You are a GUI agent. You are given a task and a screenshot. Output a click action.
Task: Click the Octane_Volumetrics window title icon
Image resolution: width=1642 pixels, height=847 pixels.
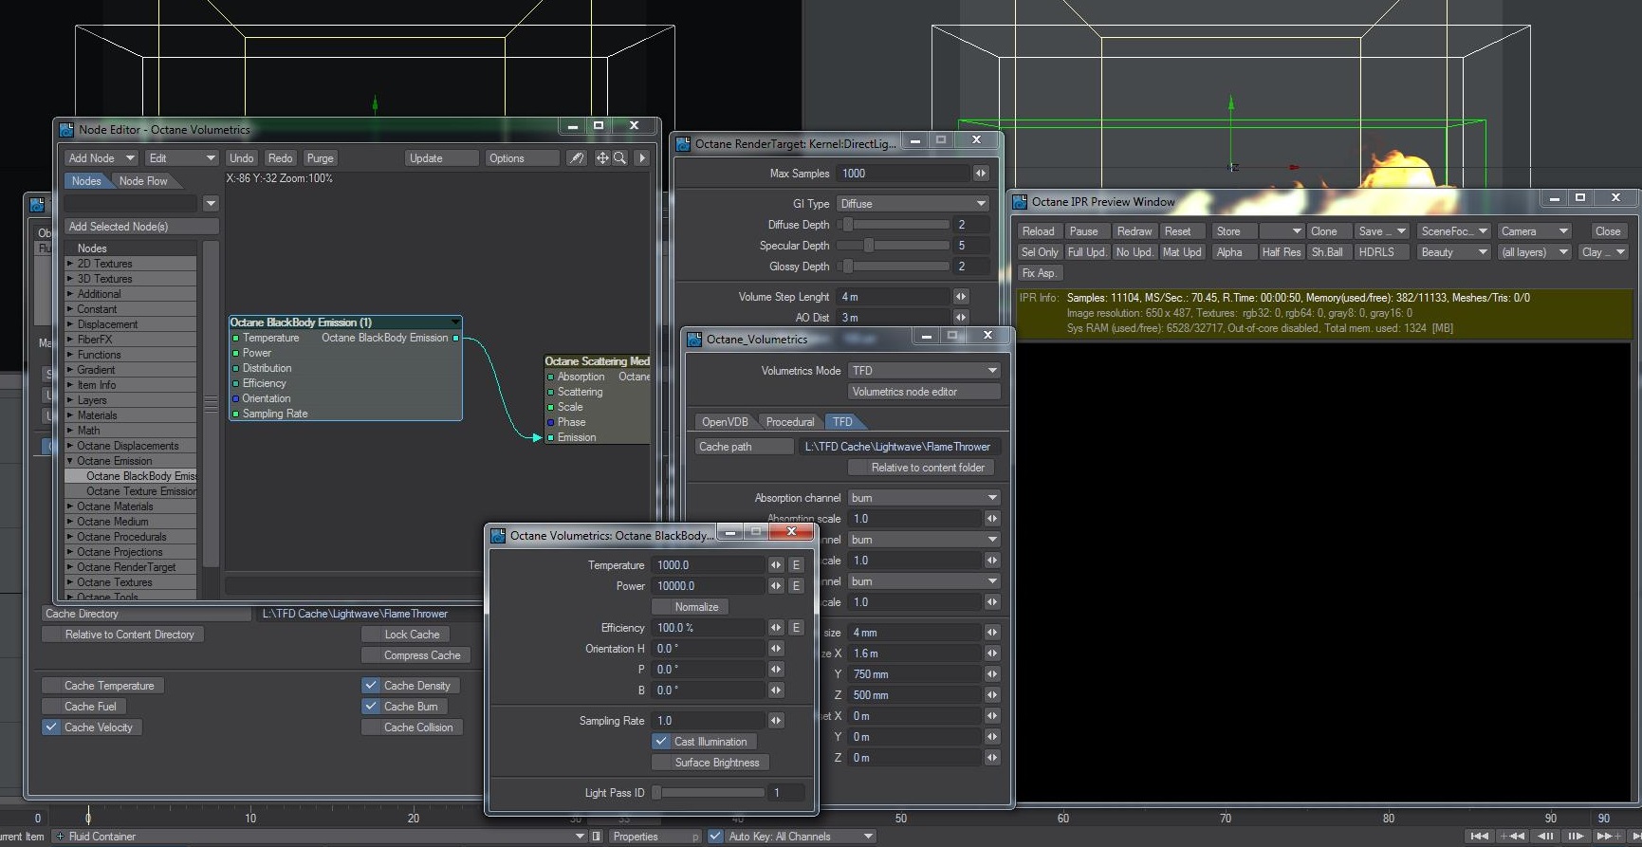point(694,340)
